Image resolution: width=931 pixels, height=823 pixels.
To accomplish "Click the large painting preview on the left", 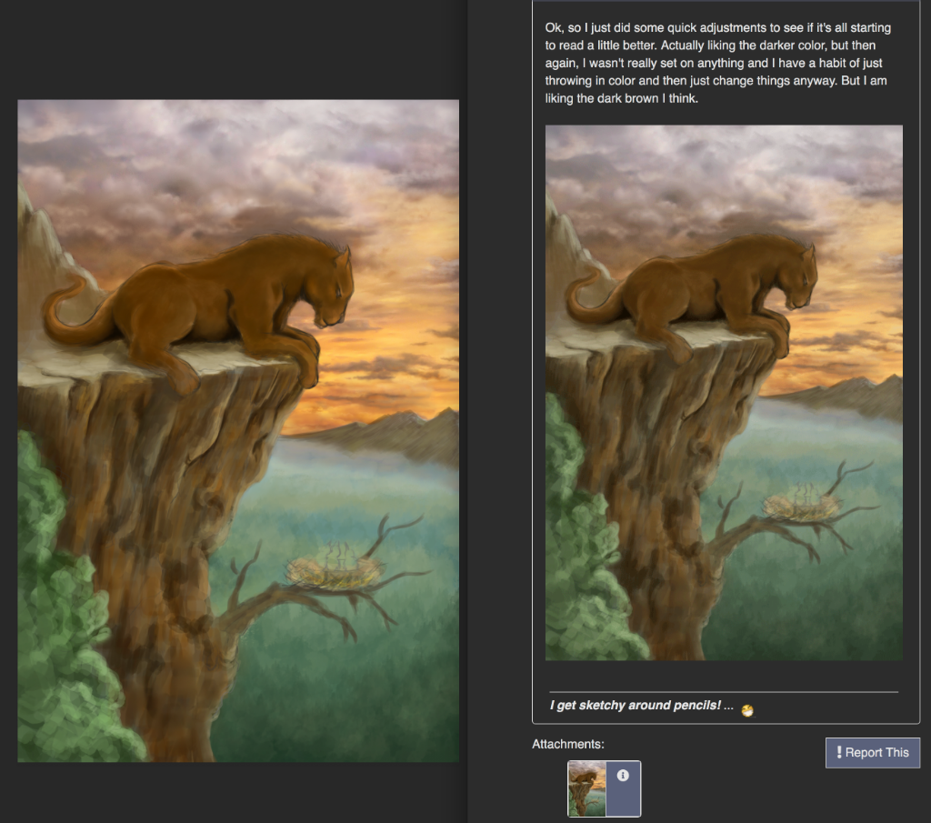I will pos(238,430).
